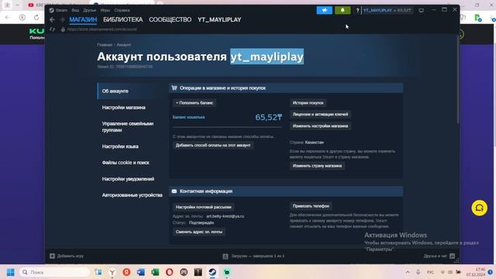Open the blue announcements megaphone icon
The width and height of the screenshot is (496, 279).
324,10
